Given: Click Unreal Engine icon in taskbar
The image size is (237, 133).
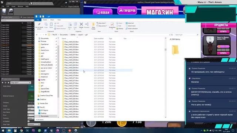Looking at the screenshot, I should (51, 130).
